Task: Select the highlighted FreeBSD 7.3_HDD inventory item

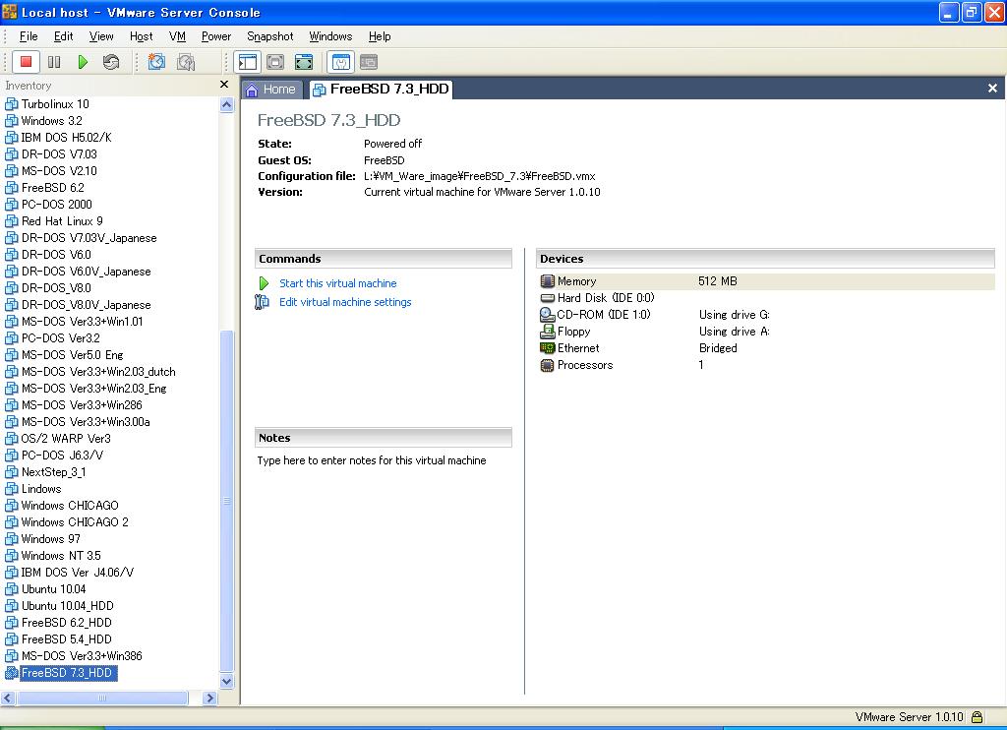Action: [x=67, y=673]
